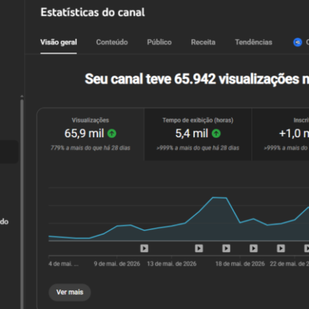This screenshot has height=309, width=309.
Task: Click the '13 de mai. de 2026' axis label
Action: (172, 264)
